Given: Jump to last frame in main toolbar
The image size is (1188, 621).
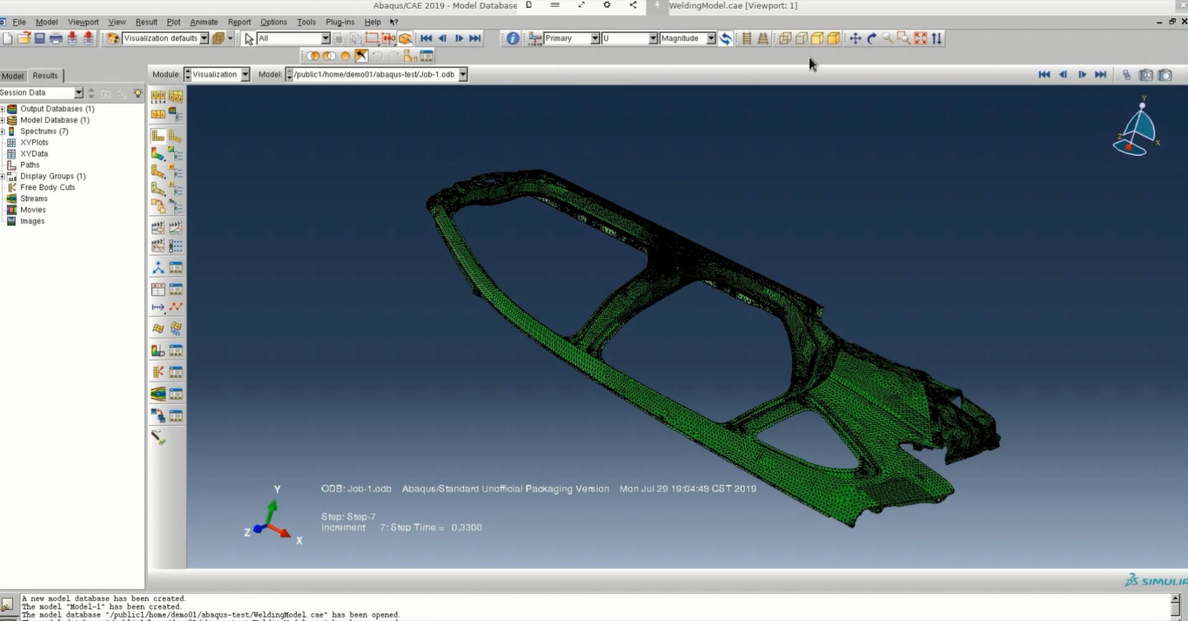Looking at the screenshot, I should tap(475, 38).
